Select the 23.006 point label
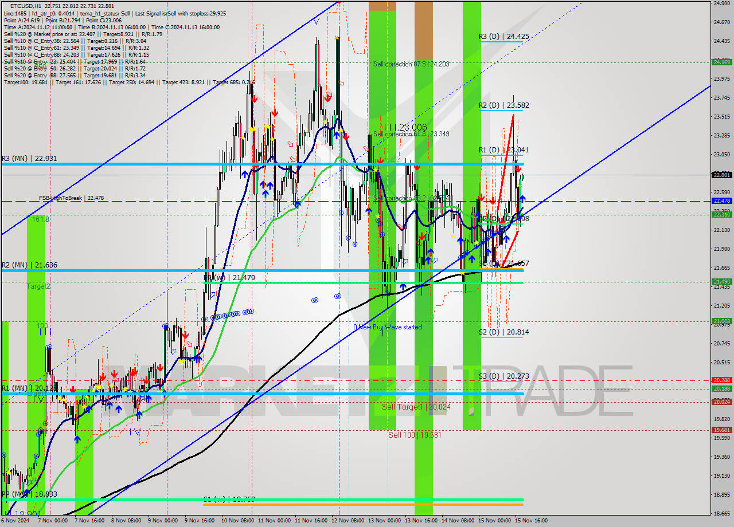The height and width of the screenshot is (527, 734). [x=407, y=127]
